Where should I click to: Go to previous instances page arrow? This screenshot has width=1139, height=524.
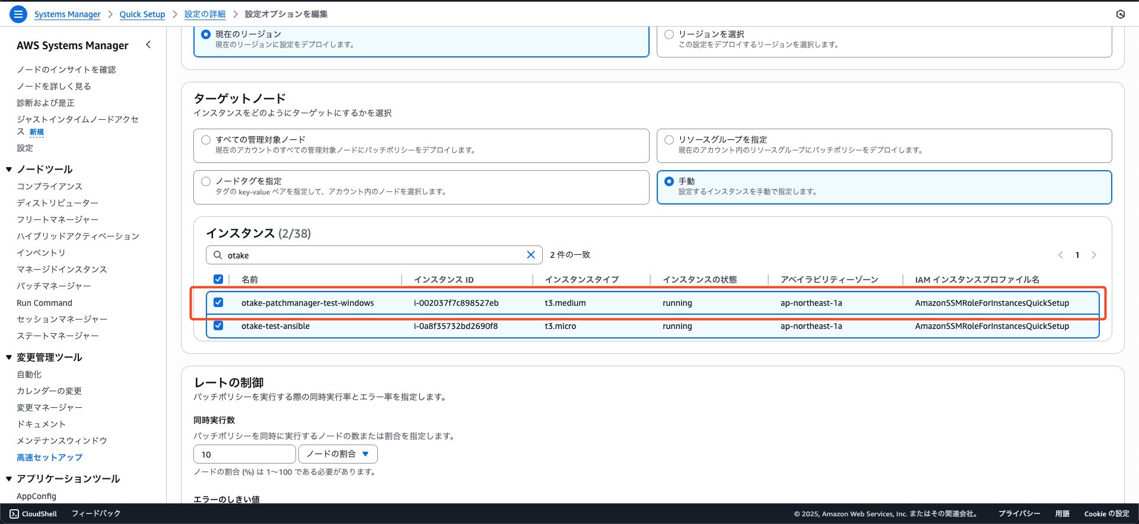tap(1060, 255)
